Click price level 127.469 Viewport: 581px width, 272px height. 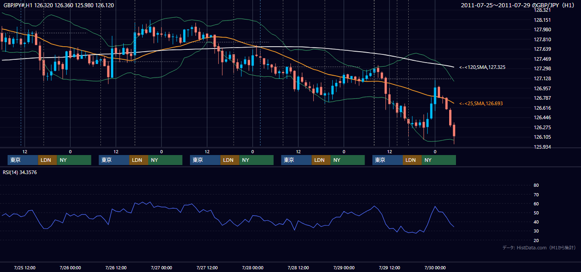point(542,59)
